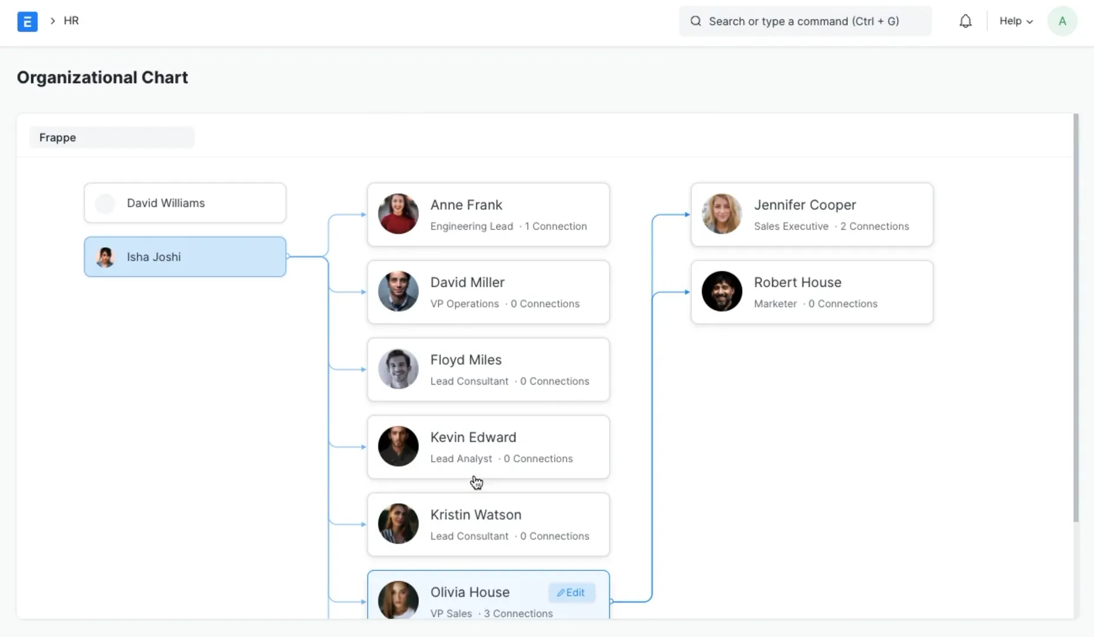Click the Frappe company field
Viewport: 1094px width, 637px height.
112,137
